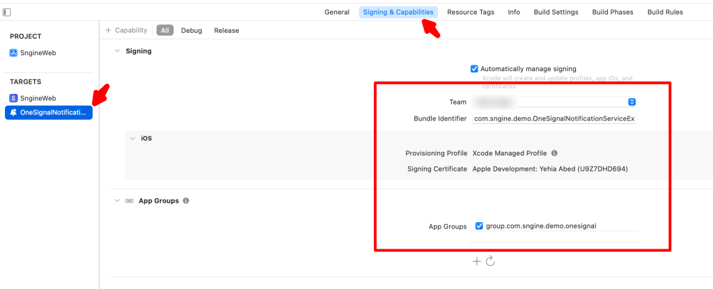
Task: Add a new app group with plus
Action: tap(476, 261)
